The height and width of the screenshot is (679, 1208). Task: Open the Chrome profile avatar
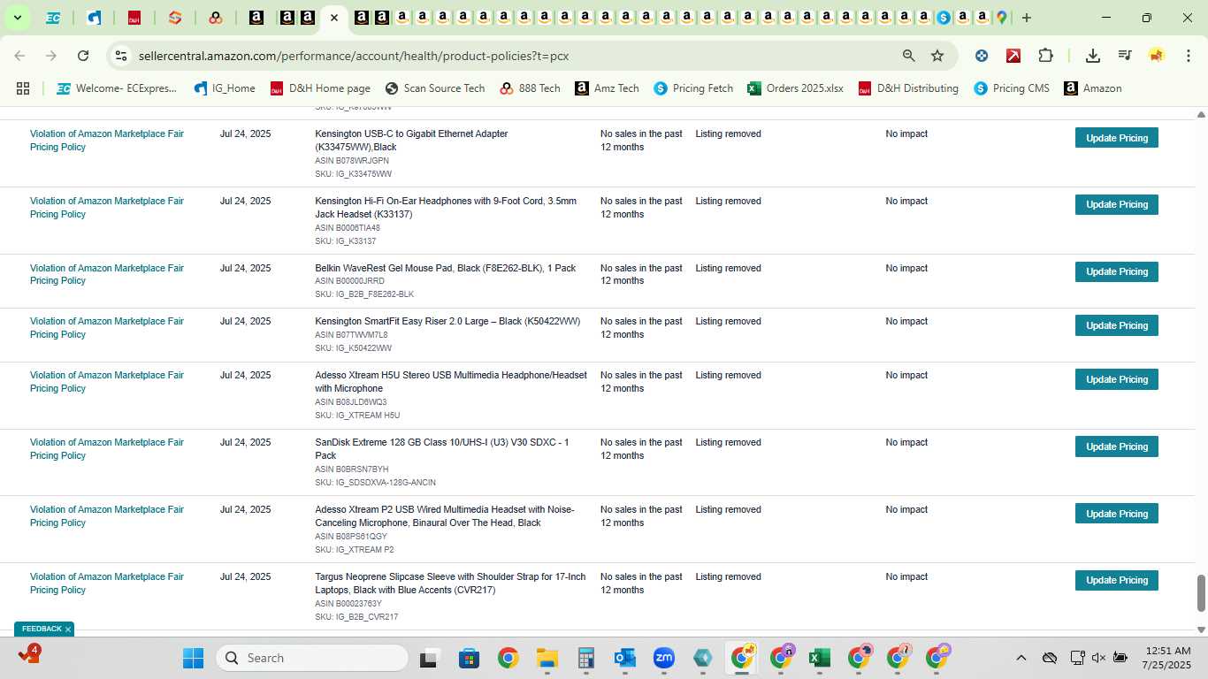tap(1157, 56)
